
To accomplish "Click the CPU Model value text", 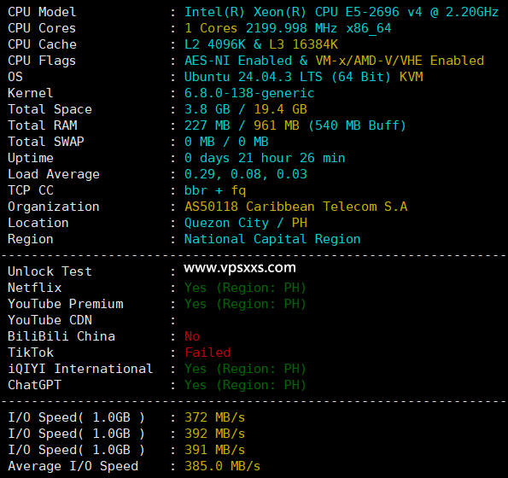I will [342, 12].
